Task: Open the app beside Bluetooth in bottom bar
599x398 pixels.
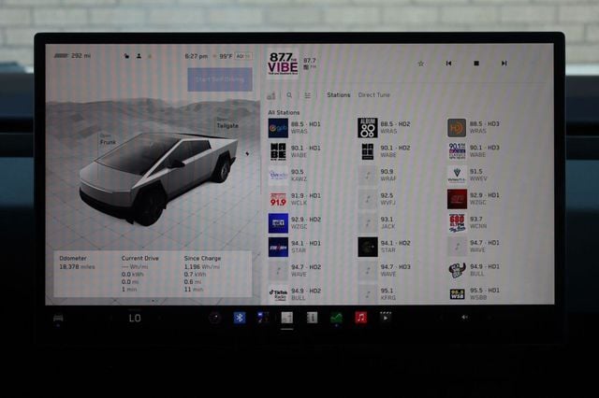Action: click(263, 318)
